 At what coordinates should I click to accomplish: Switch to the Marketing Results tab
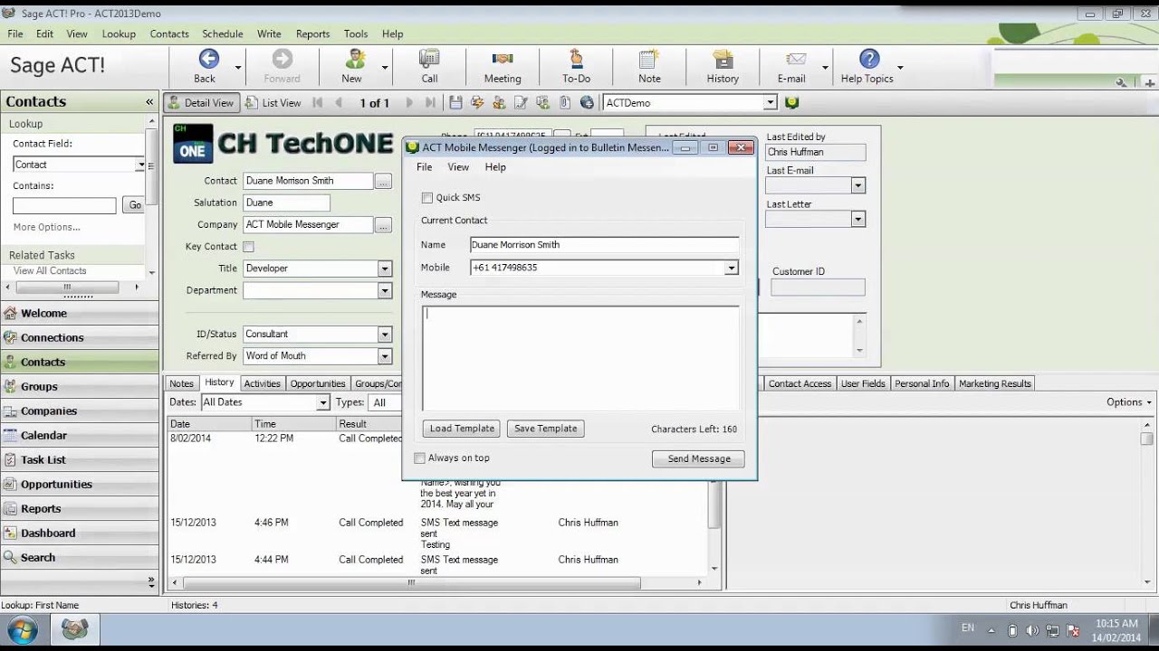[994, 383]
